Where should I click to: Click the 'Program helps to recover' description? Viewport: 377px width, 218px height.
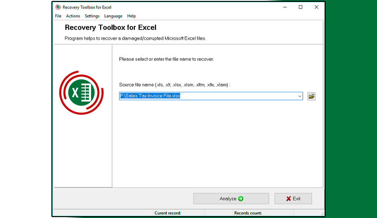(135, 38)
